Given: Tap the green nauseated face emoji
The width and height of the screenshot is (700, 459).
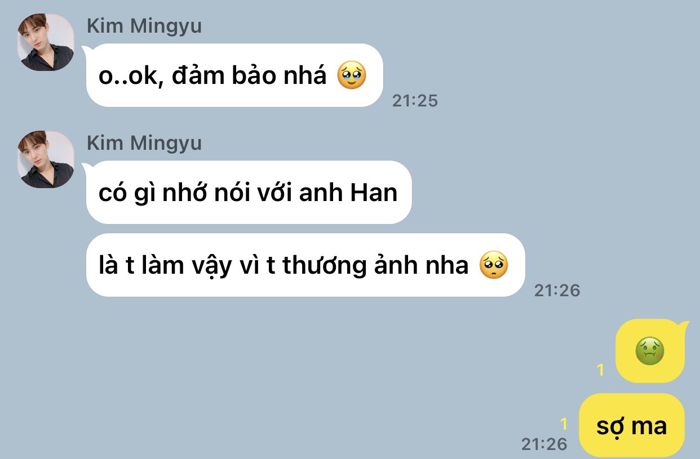Looking at the screenshot, I should pyautogui.click(x=650, y=351).
